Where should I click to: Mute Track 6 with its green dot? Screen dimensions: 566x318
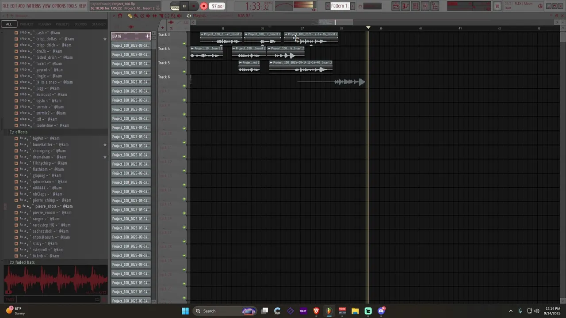184,86
